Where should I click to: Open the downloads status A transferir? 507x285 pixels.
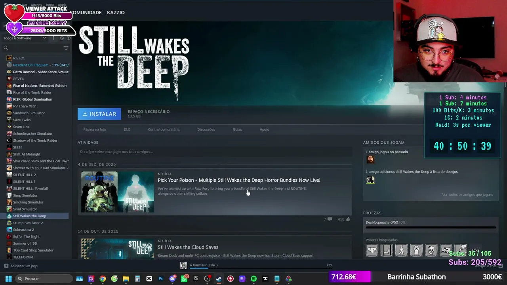[203, 265]
